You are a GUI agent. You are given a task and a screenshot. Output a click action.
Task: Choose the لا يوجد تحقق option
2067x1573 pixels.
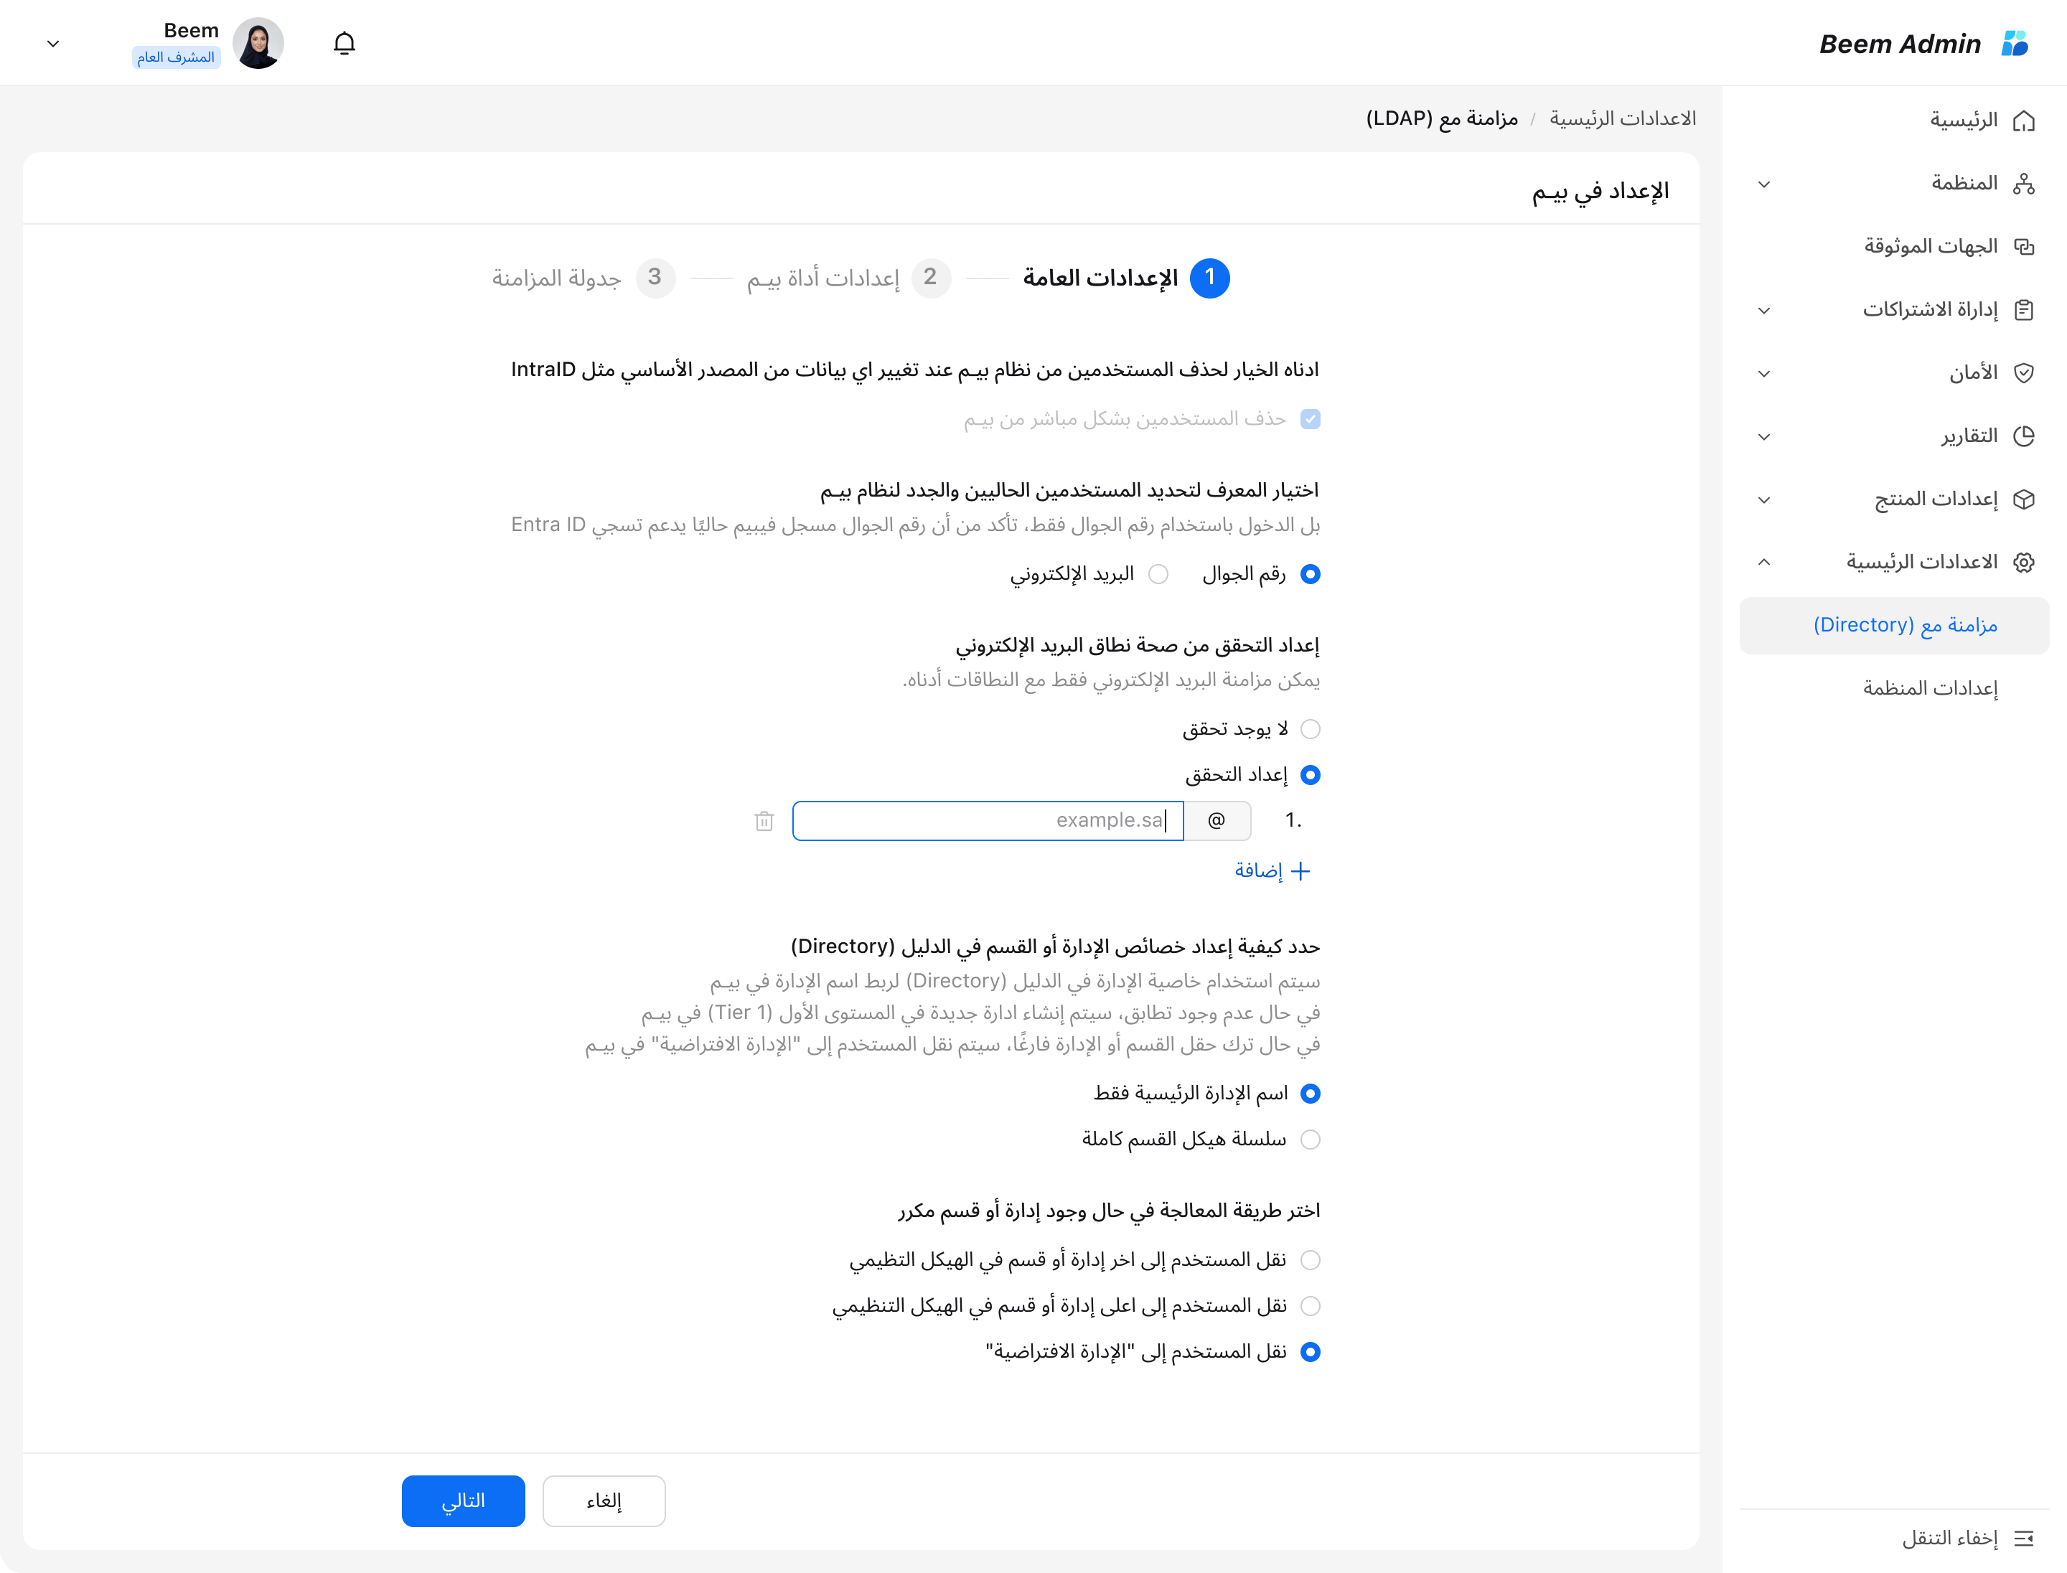(x=1311, y=729)
